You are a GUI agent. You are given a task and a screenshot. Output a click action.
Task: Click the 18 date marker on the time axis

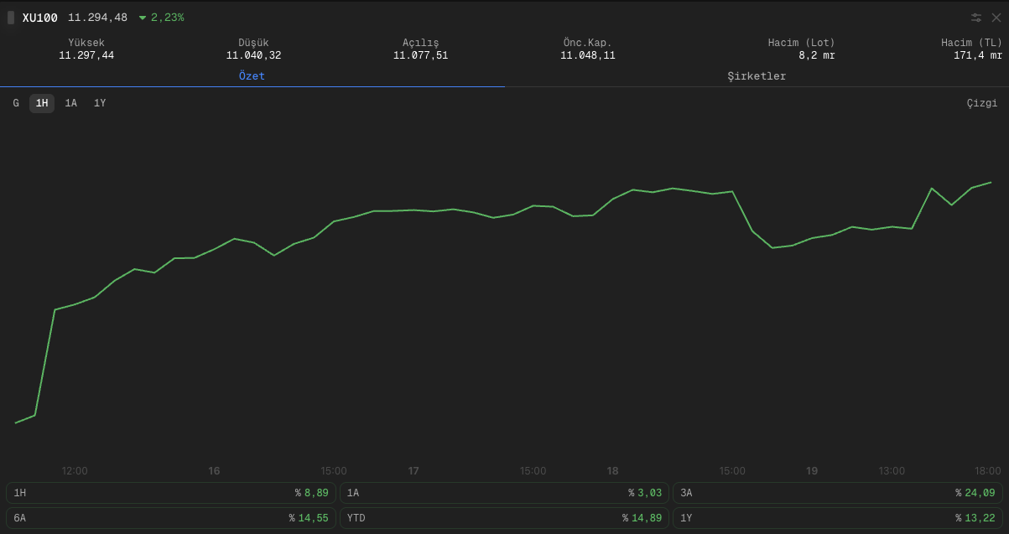click(613, 471)
